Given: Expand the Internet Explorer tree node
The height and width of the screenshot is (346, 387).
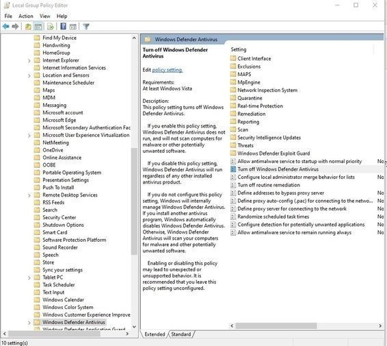Looking at the screenshot, I should (x=29, y=60).
